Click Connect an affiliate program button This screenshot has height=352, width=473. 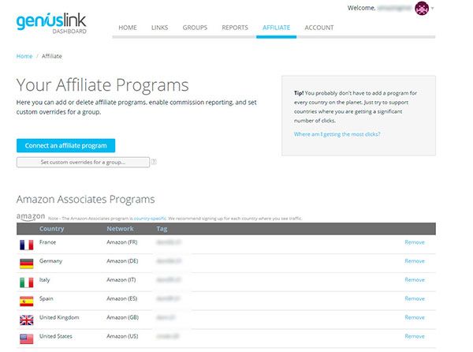click(65, 145)
